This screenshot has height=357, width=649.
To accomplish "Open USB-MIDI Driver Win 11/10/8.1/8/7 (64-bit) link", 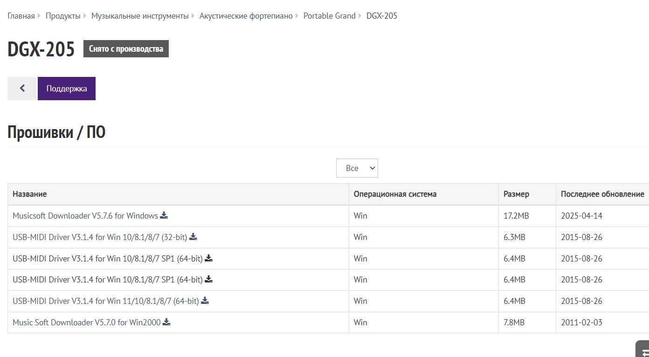I will 106,301.
